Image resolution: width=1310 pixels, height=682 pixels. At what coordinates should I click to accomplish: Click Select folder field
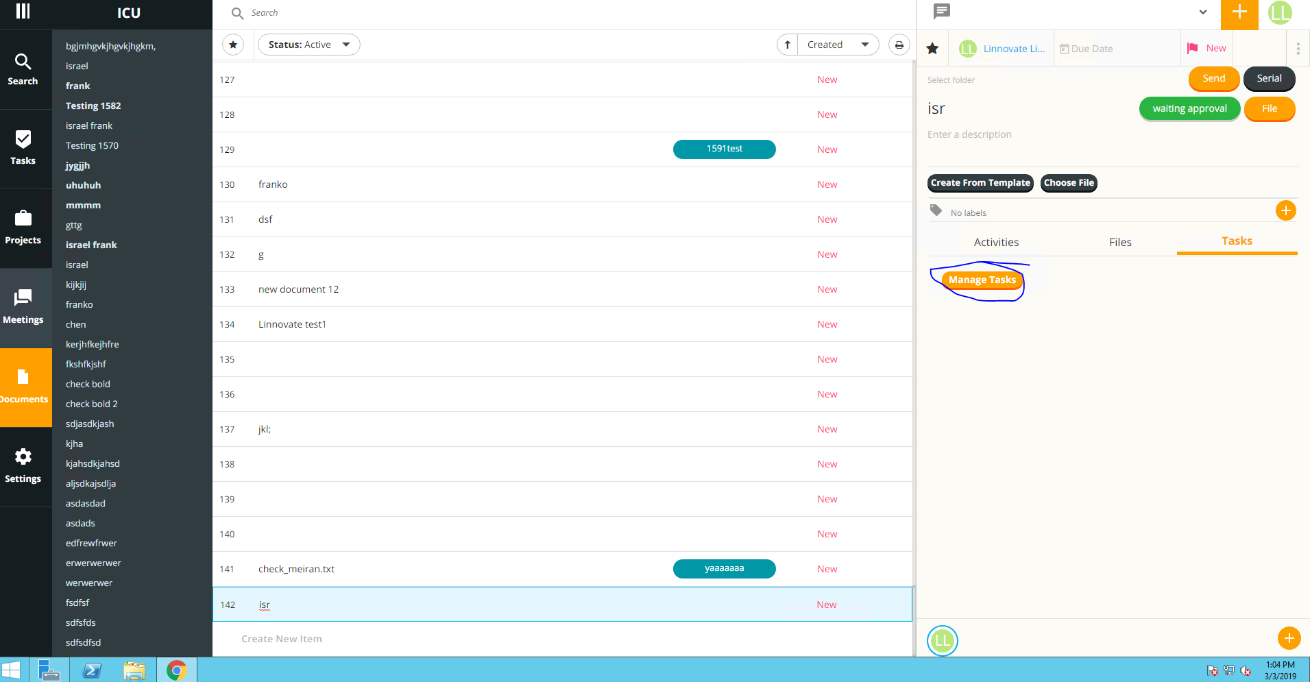click(951, 80)
